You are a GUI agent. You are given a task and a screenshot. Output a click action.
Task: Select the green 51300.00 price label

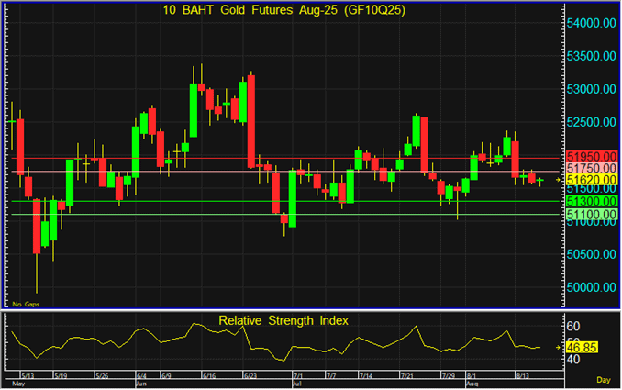click(590, 201)
